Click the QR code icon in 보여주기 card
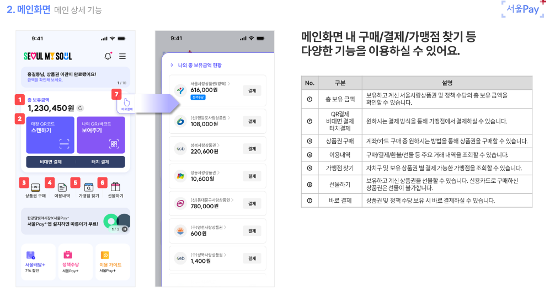The image size is (555, 292). (x=114, y=144)
